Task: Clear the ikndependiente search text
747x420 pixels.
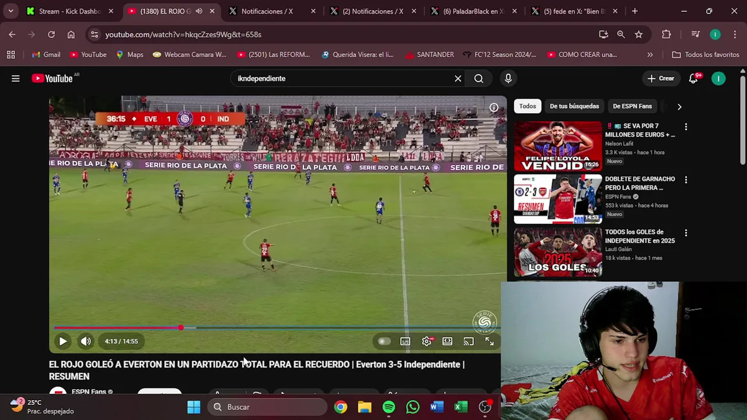Action: click(458, 78)
